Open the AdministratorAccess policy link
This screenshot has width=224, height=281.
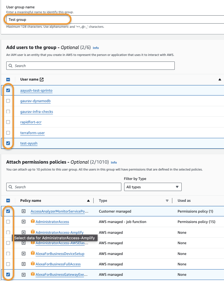(x=52, y=222)
